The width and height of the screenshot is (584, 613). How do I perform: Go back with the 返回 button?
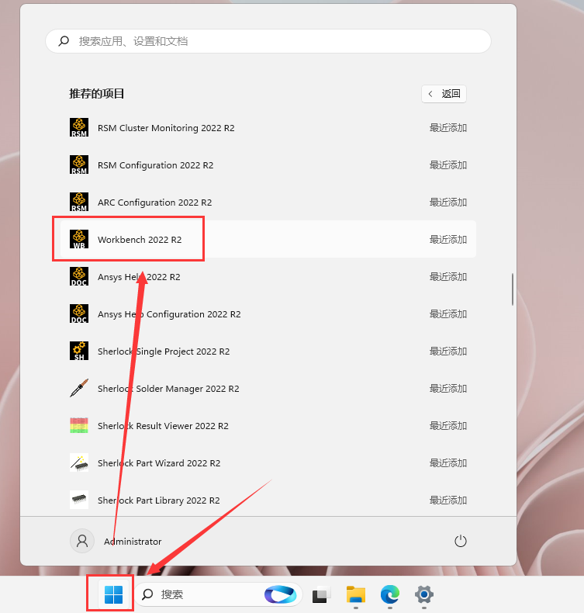pos(444,94)
